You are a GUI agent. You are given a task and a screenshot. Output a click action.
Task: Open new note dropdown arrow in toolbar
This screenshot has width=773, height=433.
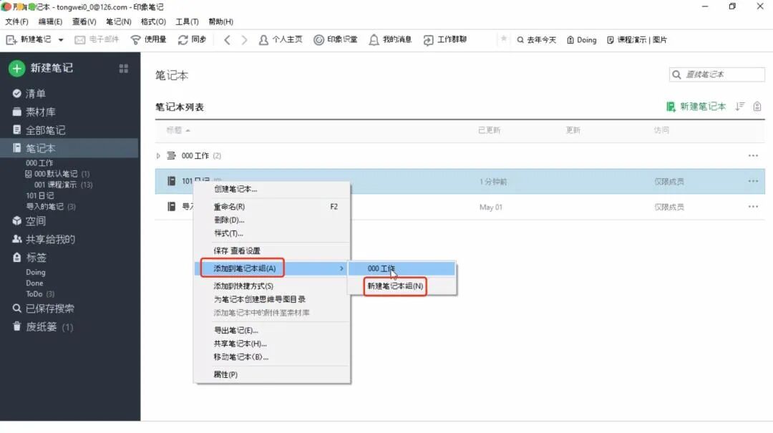[61, 40]
